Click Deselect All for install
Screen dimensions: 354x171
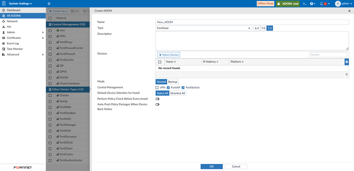point(178,93)
